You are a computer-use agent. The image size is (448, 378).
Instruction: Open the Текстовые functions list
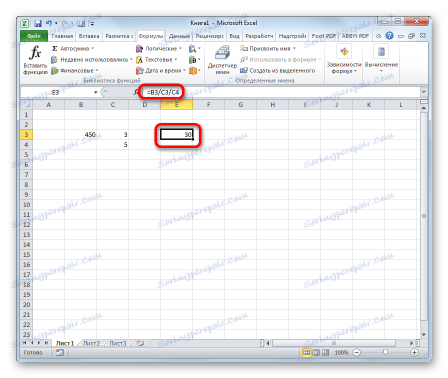156,59
